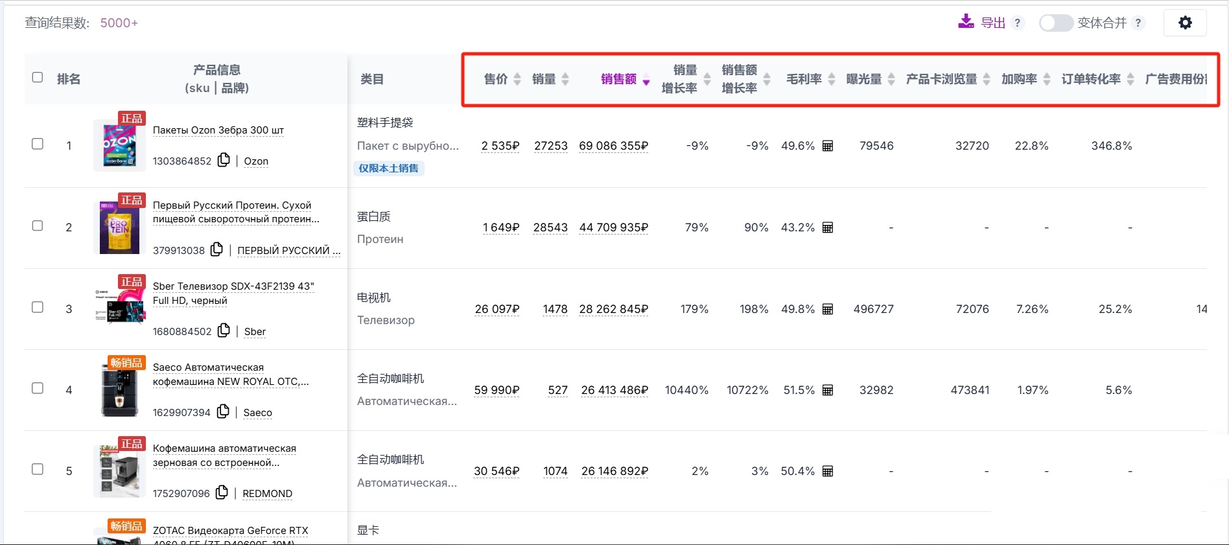Screen dimensions: 1229x545
Task: Sort by 销量增长率 column arrows
Action: coord(707,79)
